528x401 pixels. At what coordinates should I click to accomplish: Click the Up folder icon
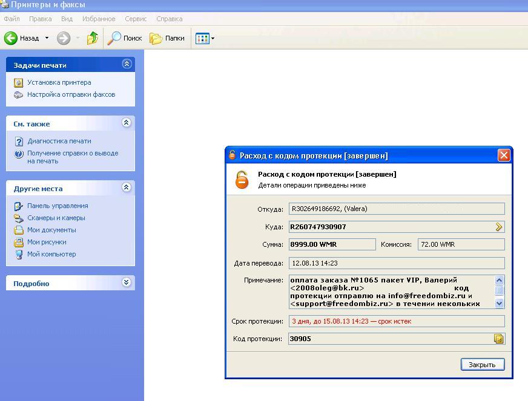point(92,38)
